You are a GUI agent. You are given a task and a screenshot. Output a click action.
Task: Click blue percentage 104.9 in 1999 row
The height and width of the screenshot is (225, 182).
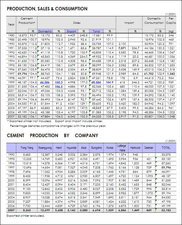click(110, 83)
